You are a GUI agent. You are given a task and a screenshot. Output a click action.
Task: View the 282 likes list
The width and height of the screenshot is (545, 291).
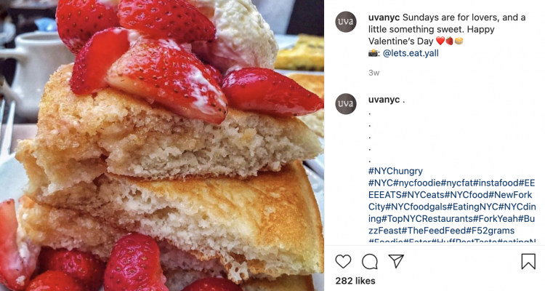tap(355, 281)
